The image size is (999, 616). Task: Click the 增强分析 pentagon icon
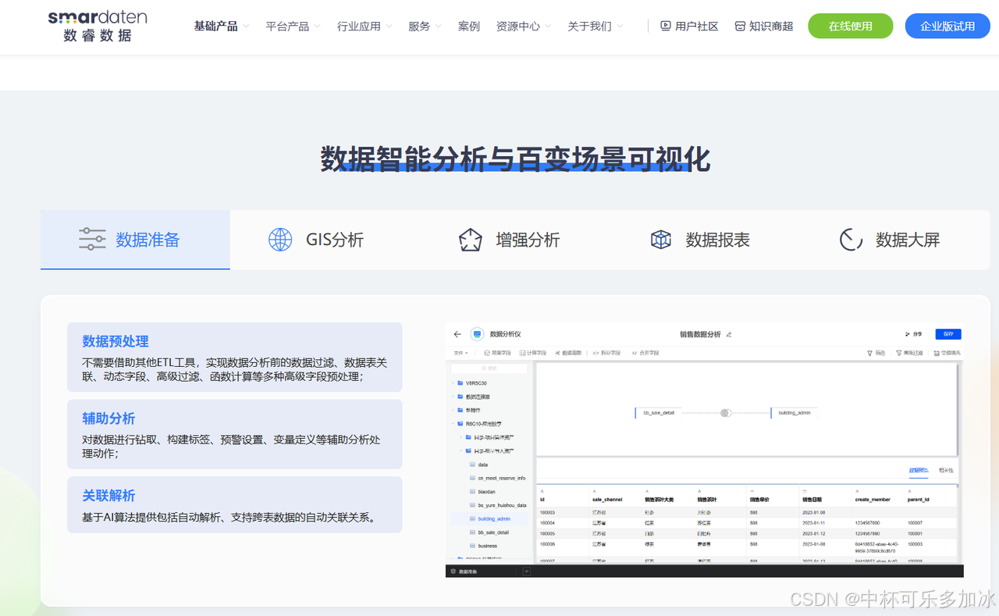471,239
